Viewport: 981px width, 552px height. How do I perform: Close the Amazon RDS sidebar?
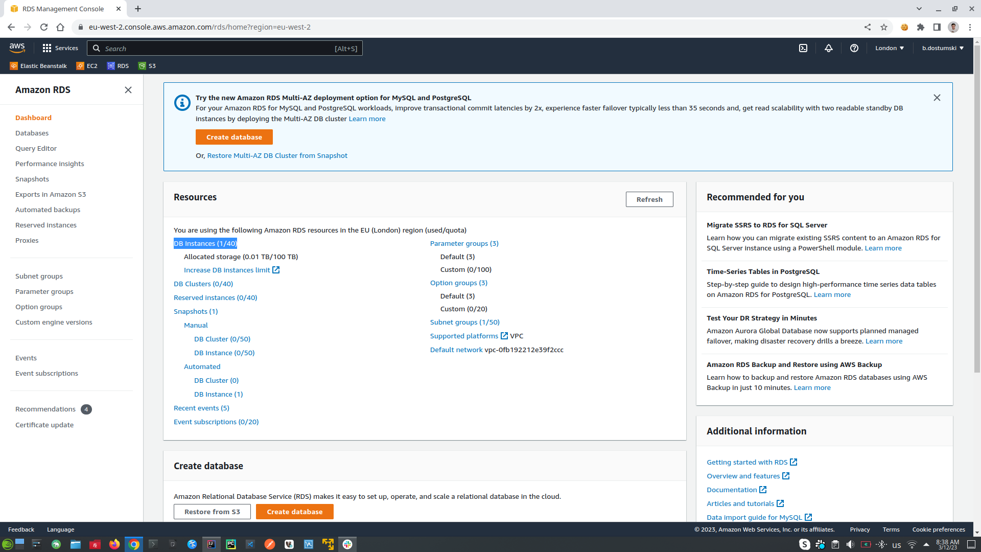[128, 90]
